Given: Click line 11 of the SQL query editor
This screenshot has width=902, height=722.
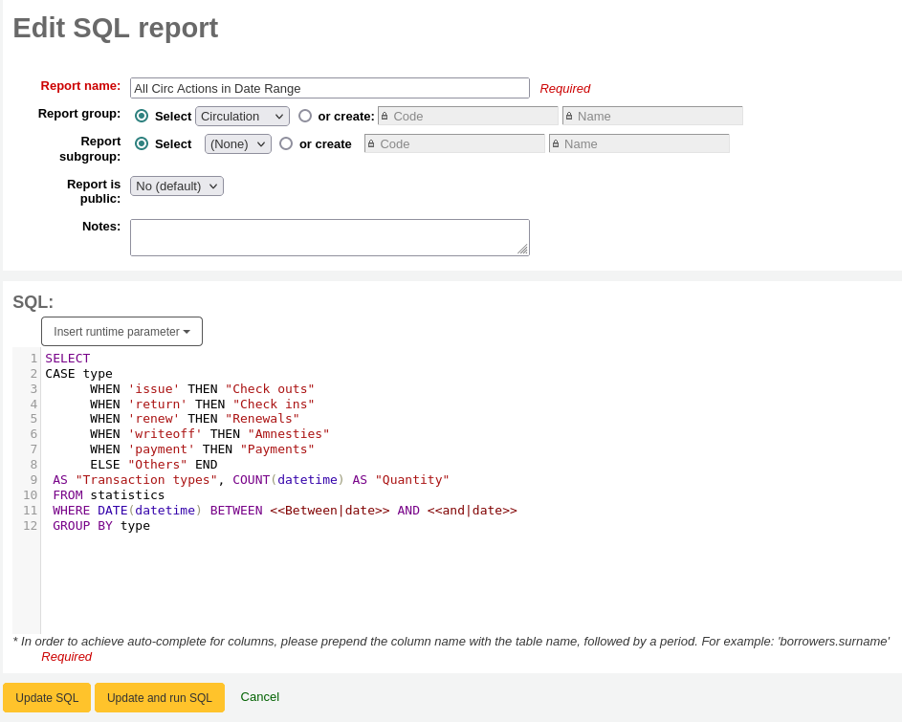Looking at the screenshot, I should (285, 510).
